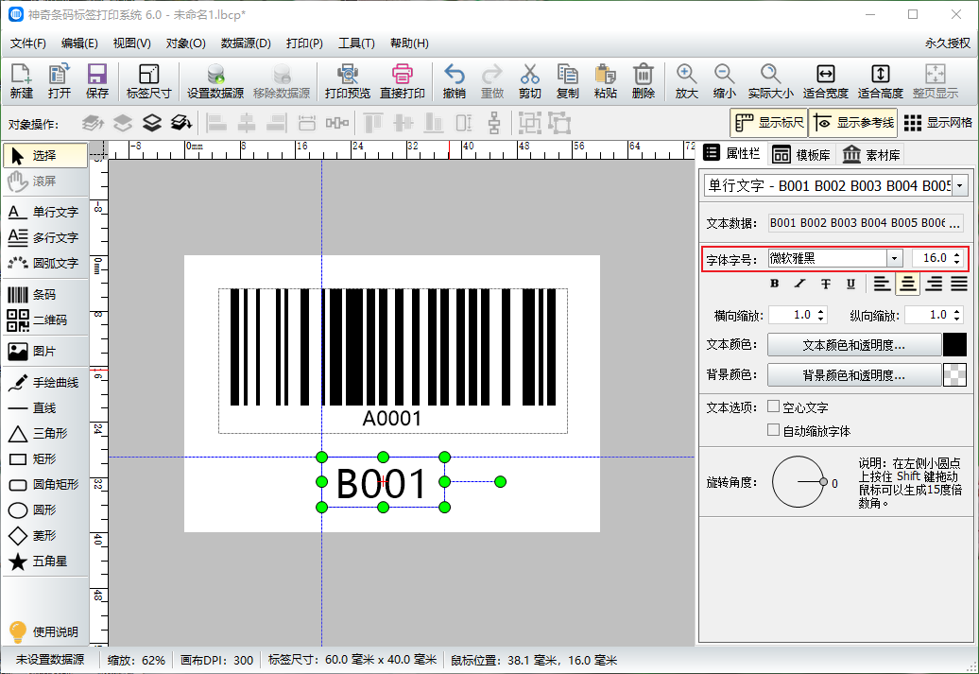This screenshot has height=674, width=979.
Task: Switch to the 模板库 tab
Action: (x=801, y=155)
